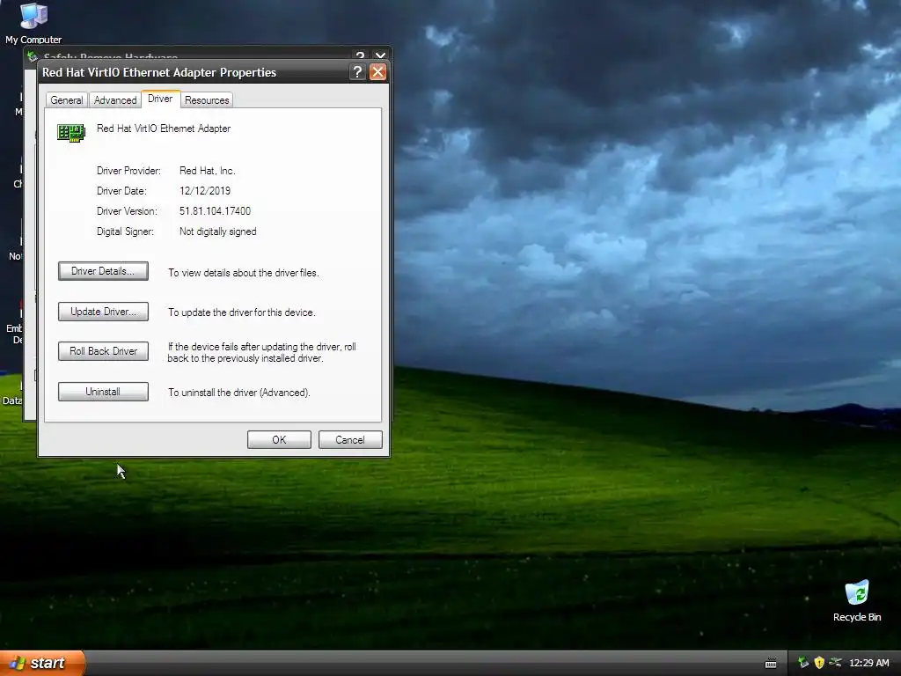901x676 pixels.
Task: Click the 'Not digitally signed' text
Action: (x=218, y=231)
